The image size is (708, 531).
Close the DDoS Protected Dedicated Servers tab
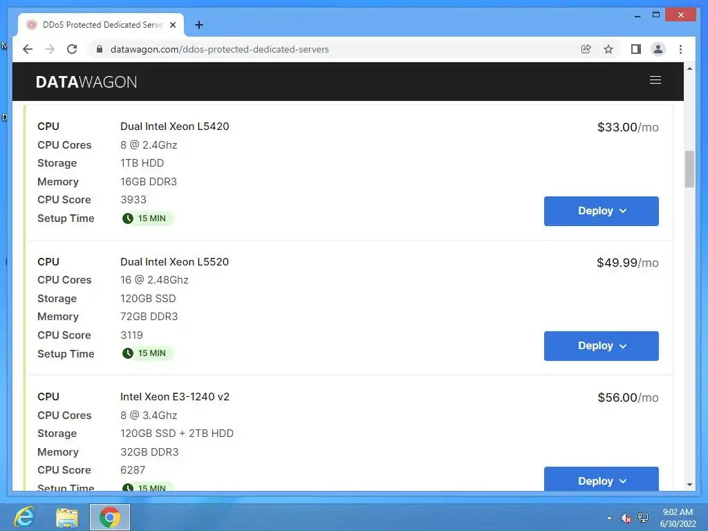(x=173, y=25)
